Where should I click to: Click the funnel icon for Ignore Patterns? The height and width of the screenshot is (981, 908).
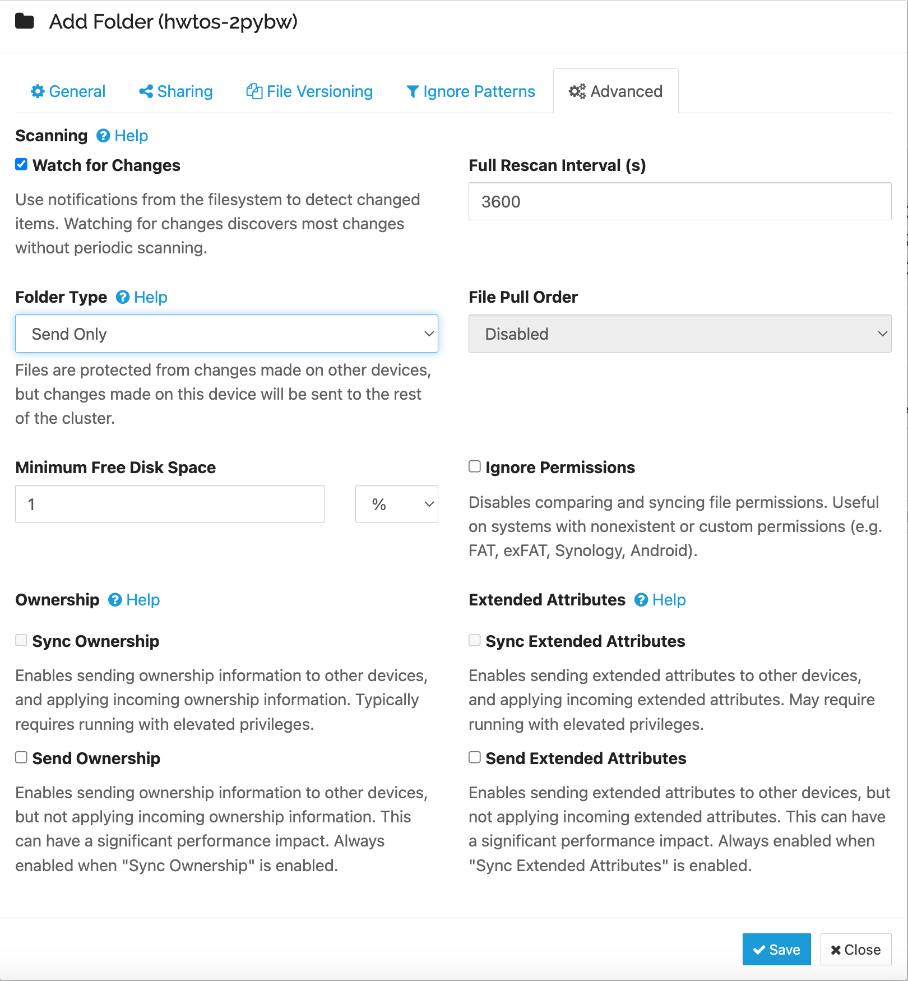coord(413,91)
